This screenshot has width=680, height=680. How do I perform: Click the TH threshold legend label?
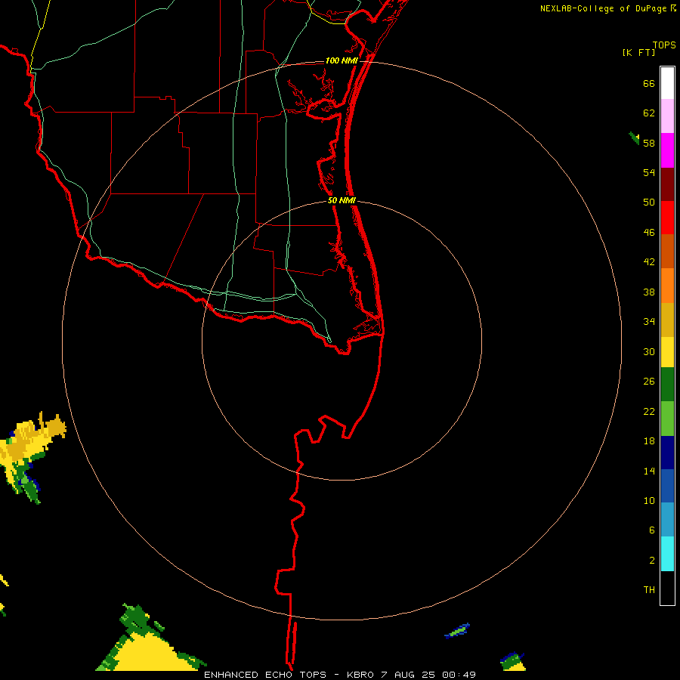point(649,590)
